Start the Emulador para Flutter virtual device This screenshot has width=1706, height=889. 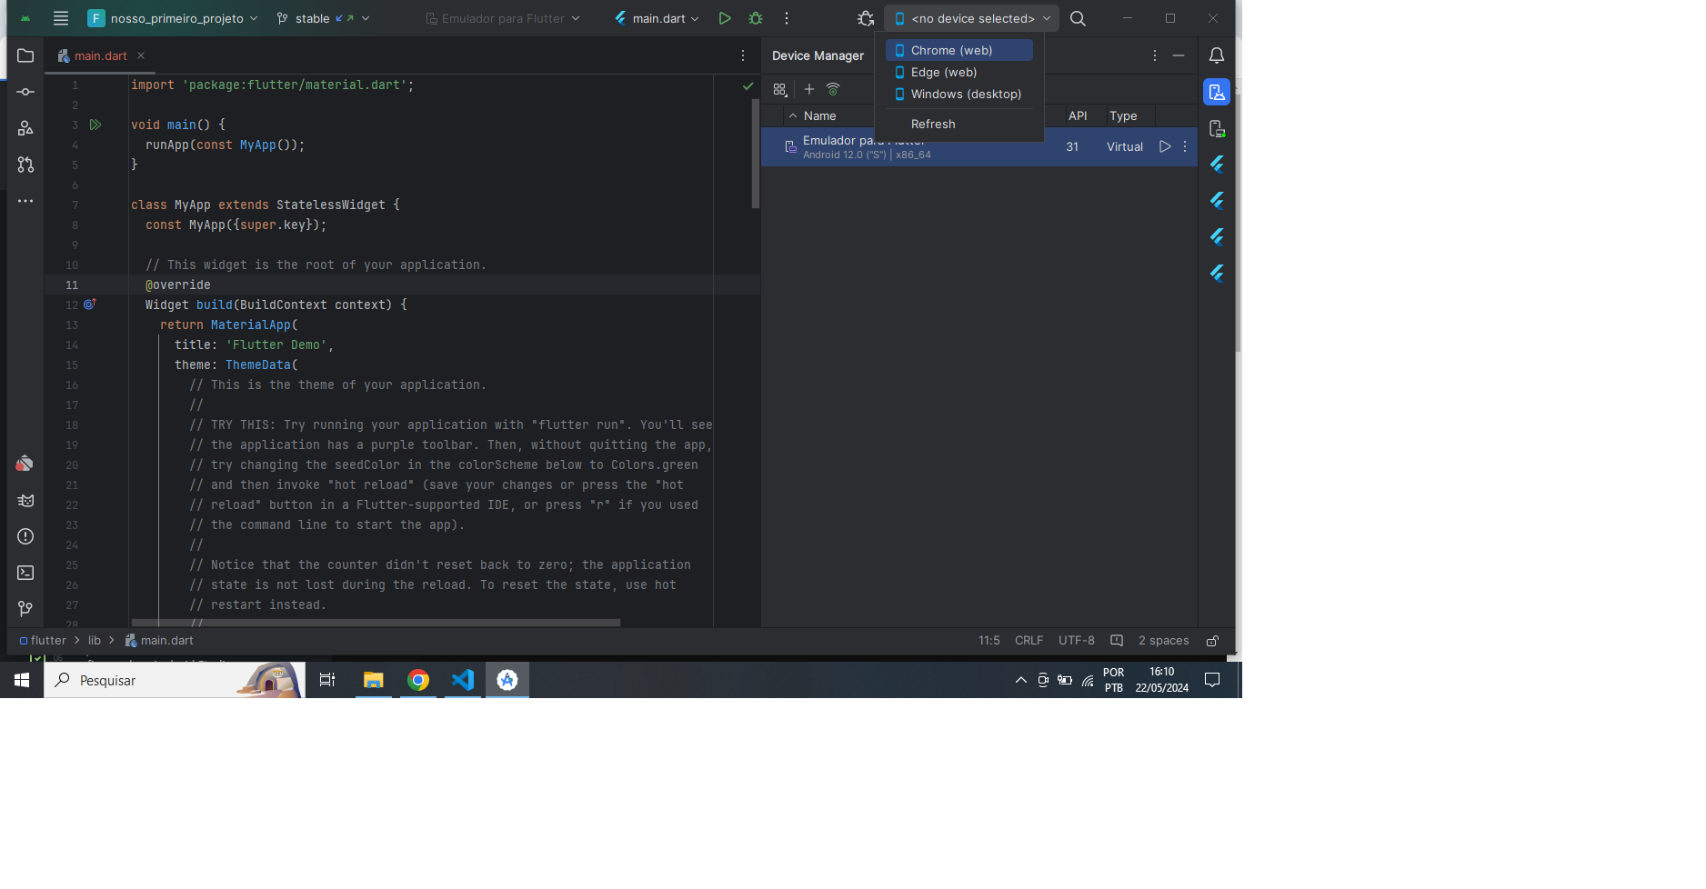(1165, 146)
